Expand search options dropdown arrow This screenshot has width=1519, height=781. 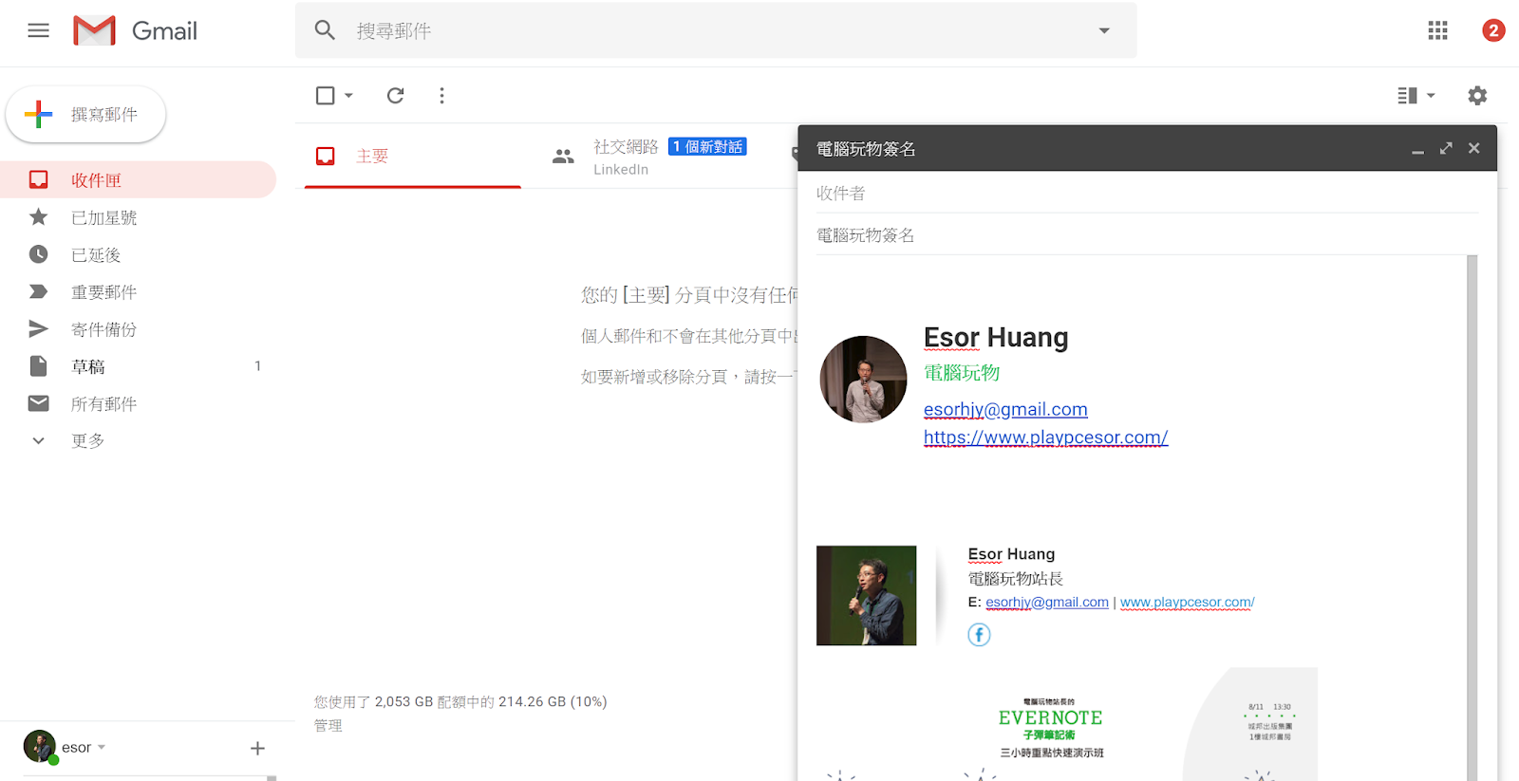point(1104,30)
